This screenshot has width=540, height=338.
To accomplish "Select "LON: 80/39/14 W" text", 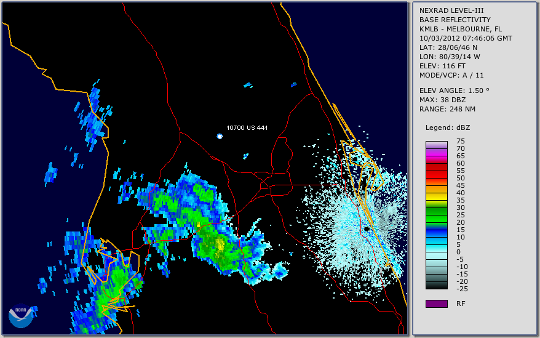I will (450, 57).
